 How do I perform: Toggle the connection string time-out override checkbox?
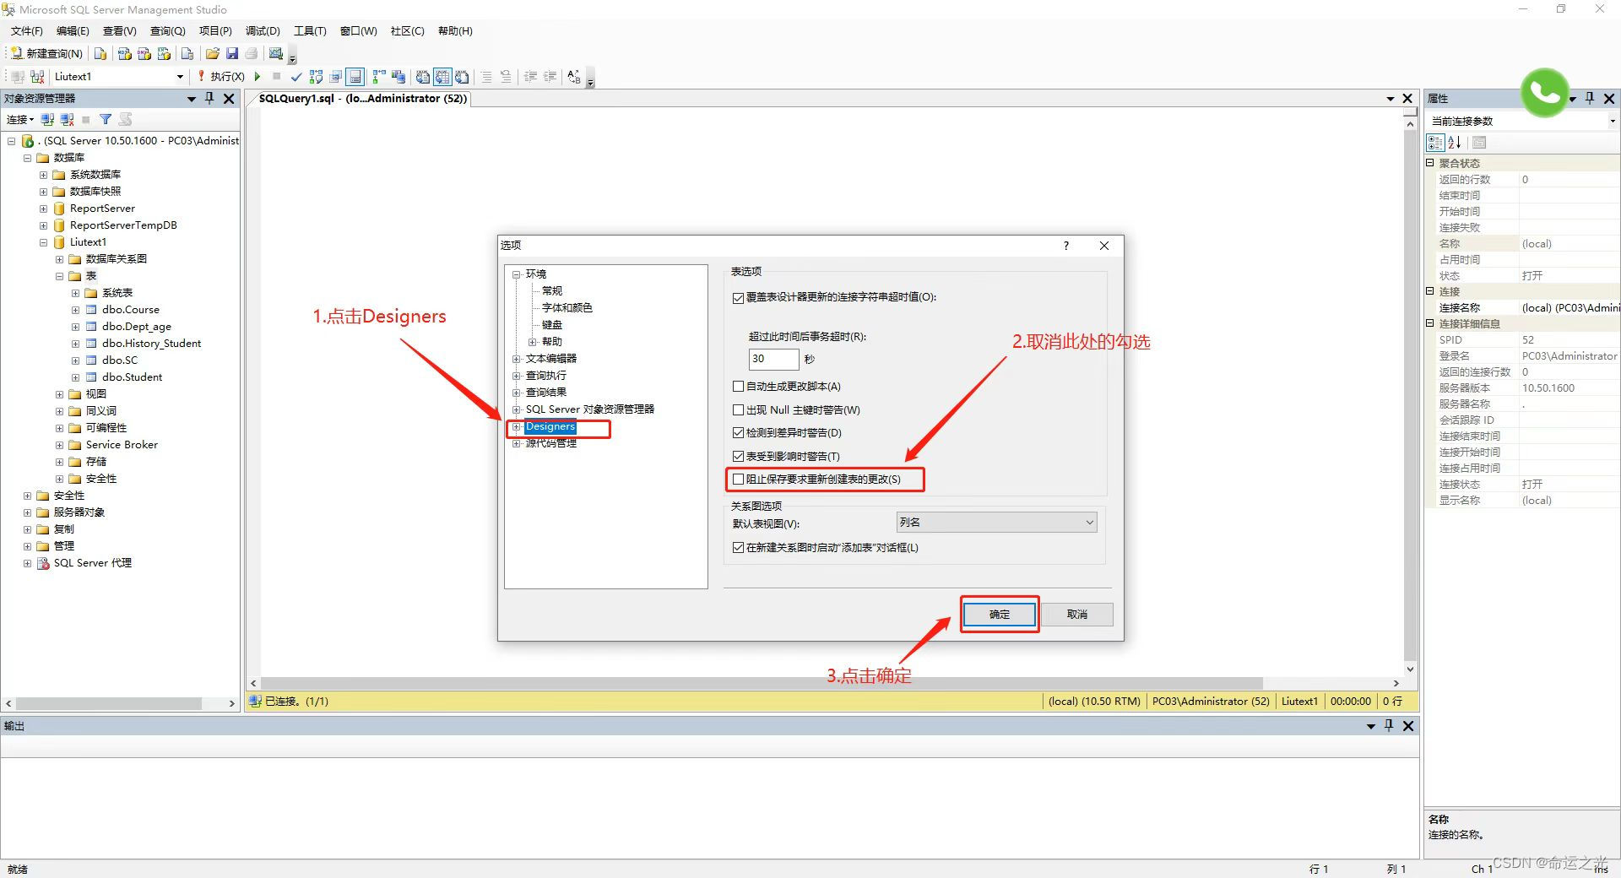tap(739, 298)
